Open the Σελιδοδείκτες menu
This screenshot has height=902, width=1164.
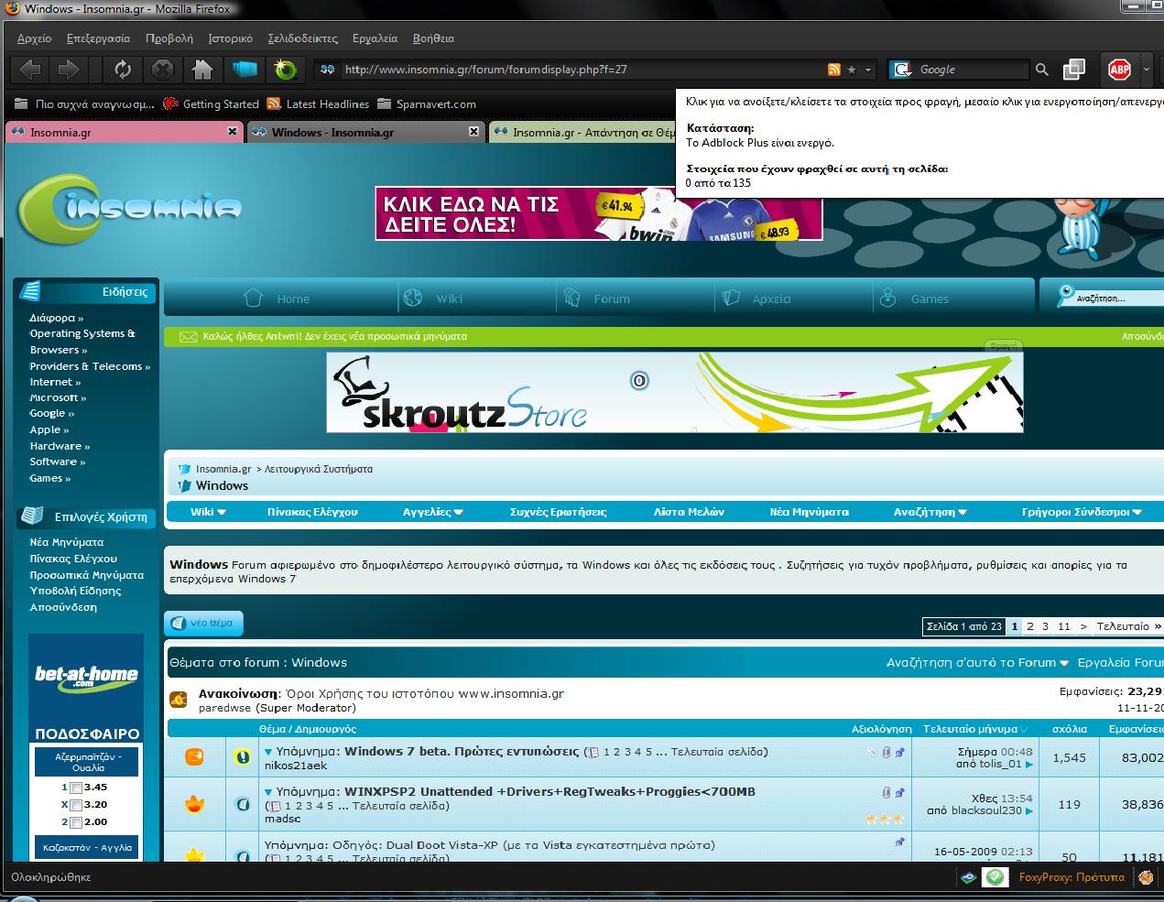(303, 38)
